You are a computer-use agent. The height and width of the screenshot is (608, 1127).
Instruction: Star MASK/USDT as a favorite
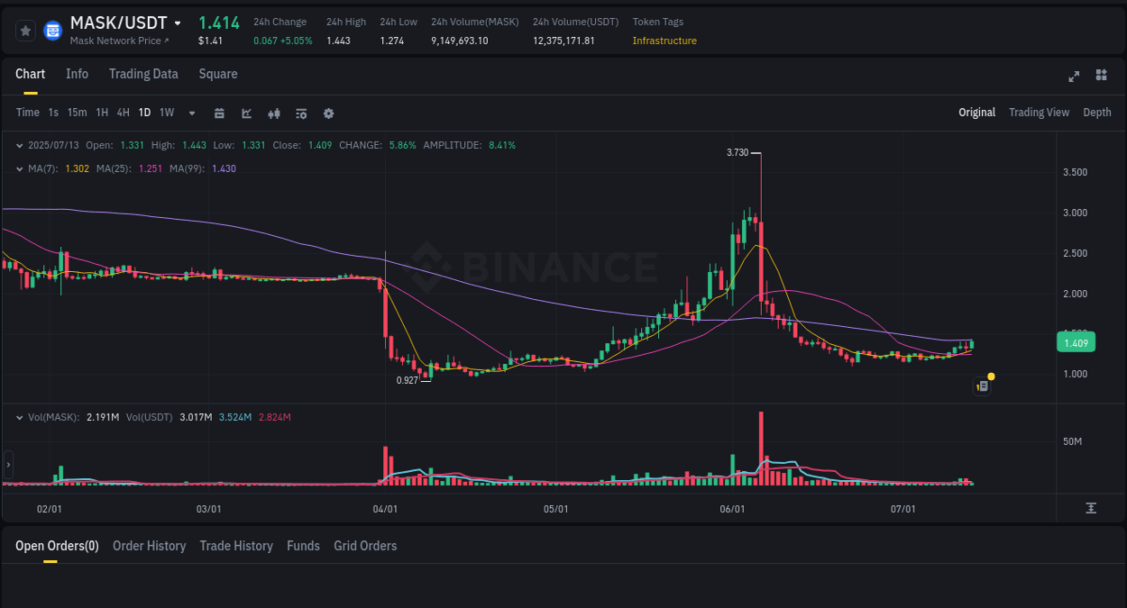point(25,30)
